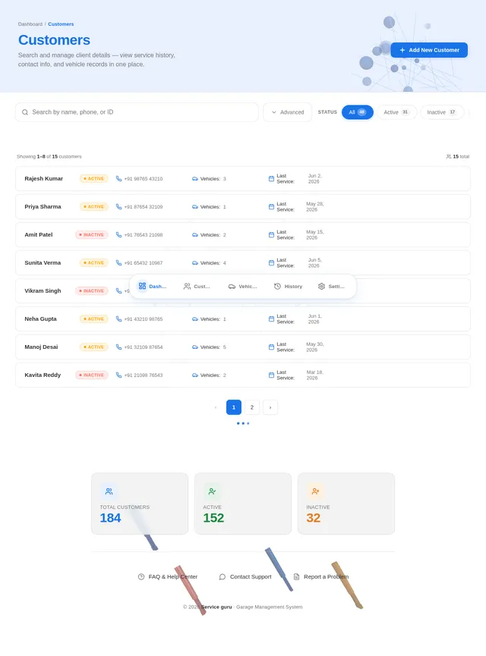Open Manoj Desai customer row
Image resolution: width=486 pixels, height=656 pixels.
click(243, 347)
